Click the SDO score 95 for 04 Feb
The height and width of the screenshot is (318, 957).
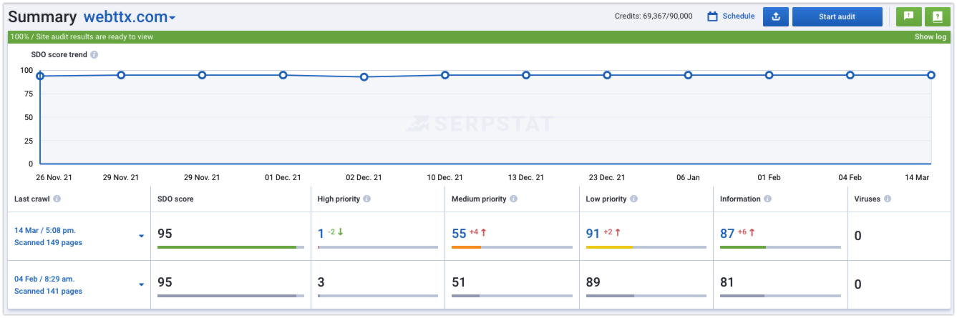pyautogui.click(x=165, y=282)
